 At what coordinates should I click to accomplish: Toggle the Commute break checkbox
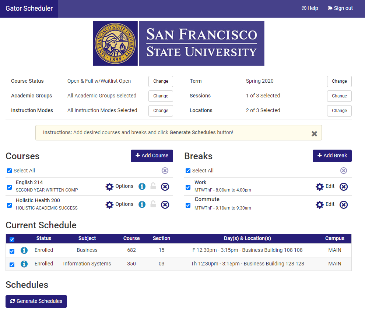(188, 205)
